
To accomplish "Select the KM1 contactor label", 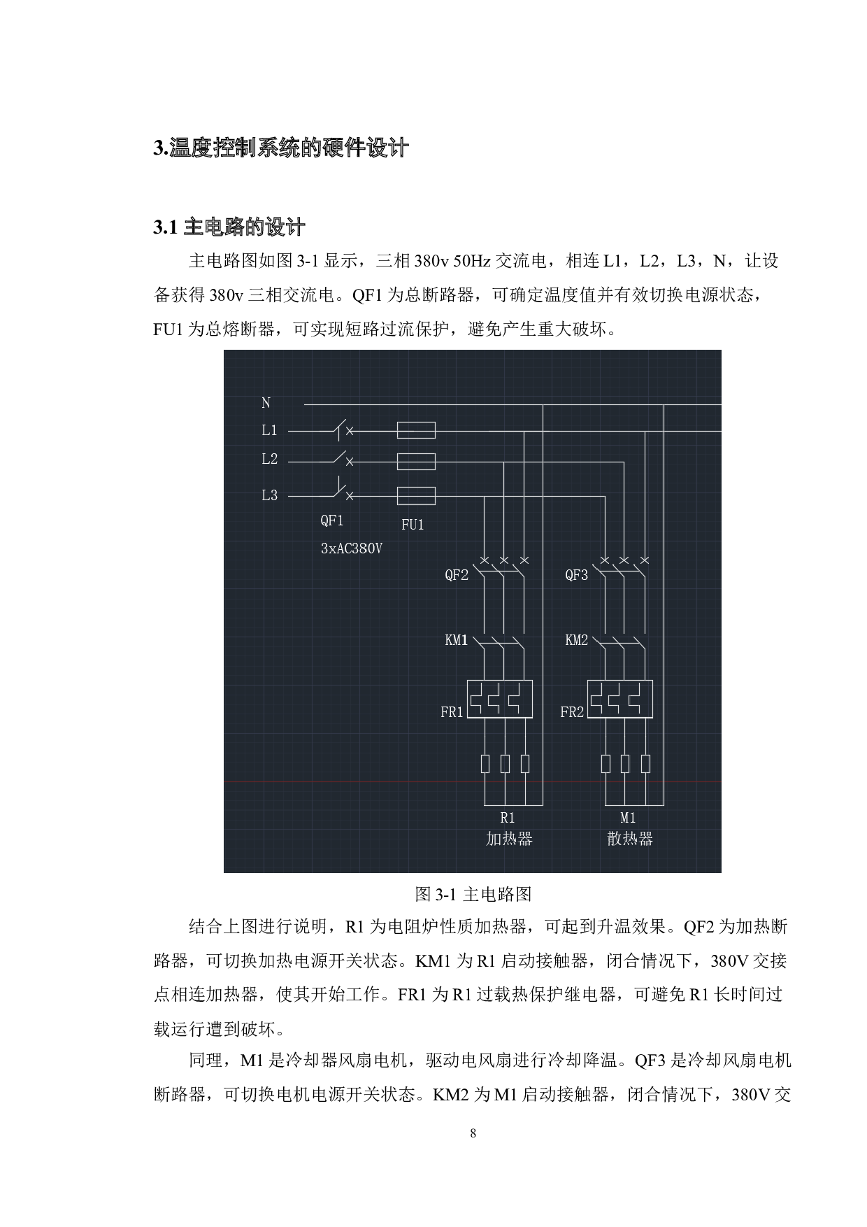I will click(457, 640).
